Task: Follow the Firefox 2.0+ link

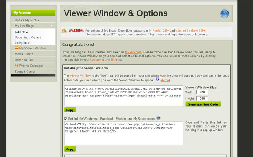Action: pyautogui.click(x=161, y=30)
